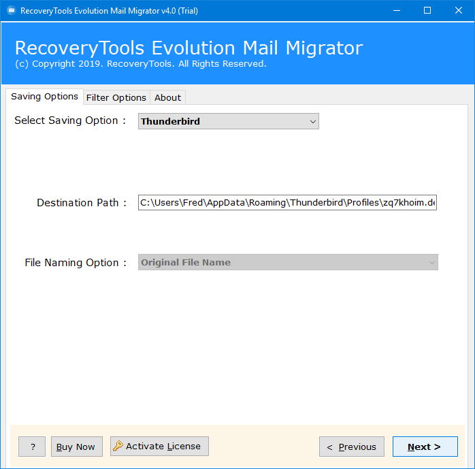Viewport: 475px width, 469px height.
Task: Minimize the Mail Migrator window
Action: pos(397,11)
